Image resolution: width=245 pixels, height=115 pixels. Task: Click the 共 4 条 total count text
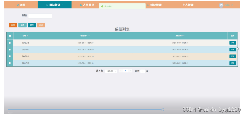[99, 71]
